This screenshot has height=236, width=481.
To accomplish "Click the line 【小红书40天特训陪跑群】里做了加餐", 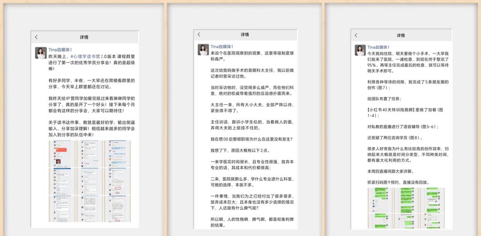I will 405,113.
